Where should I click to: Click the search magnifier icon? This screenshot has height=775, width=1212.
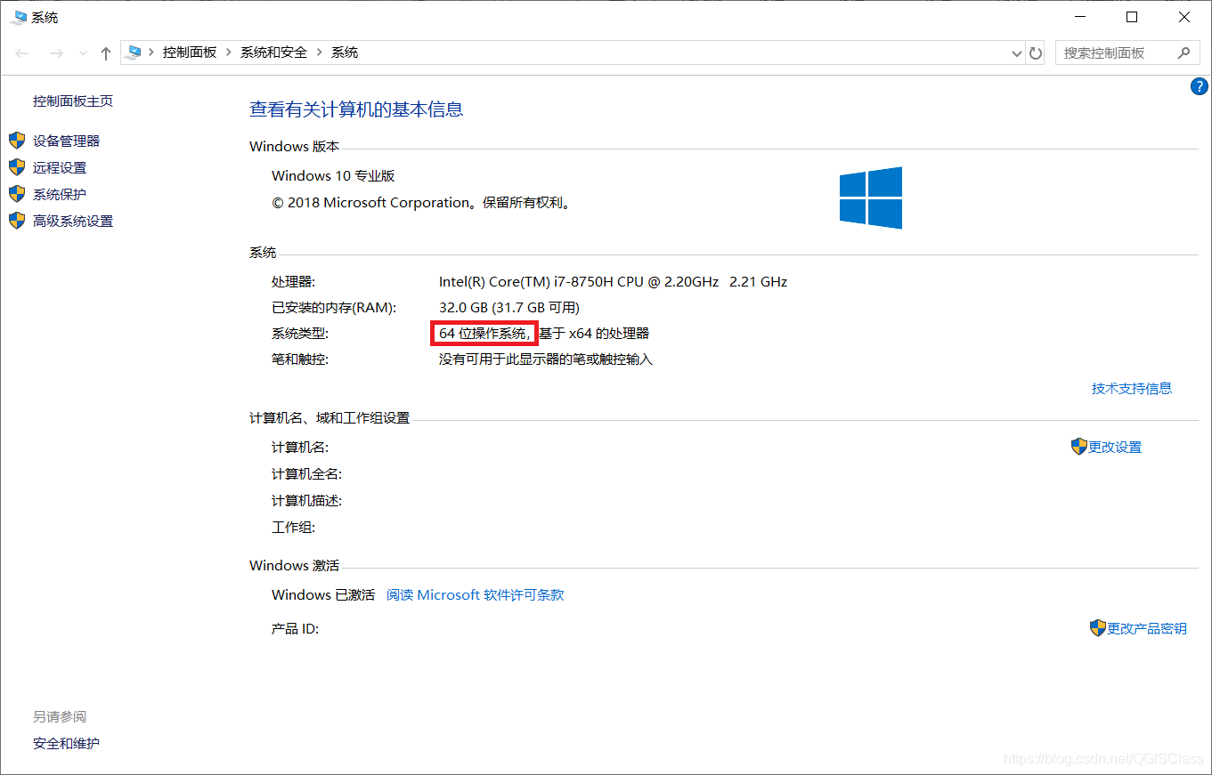pyautogui.click(x=1184, y=52)
